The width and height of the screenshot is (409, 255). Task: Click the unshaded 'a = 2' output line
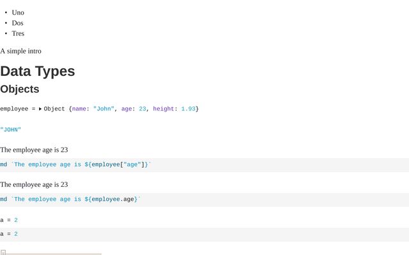[x=9, y=220]
